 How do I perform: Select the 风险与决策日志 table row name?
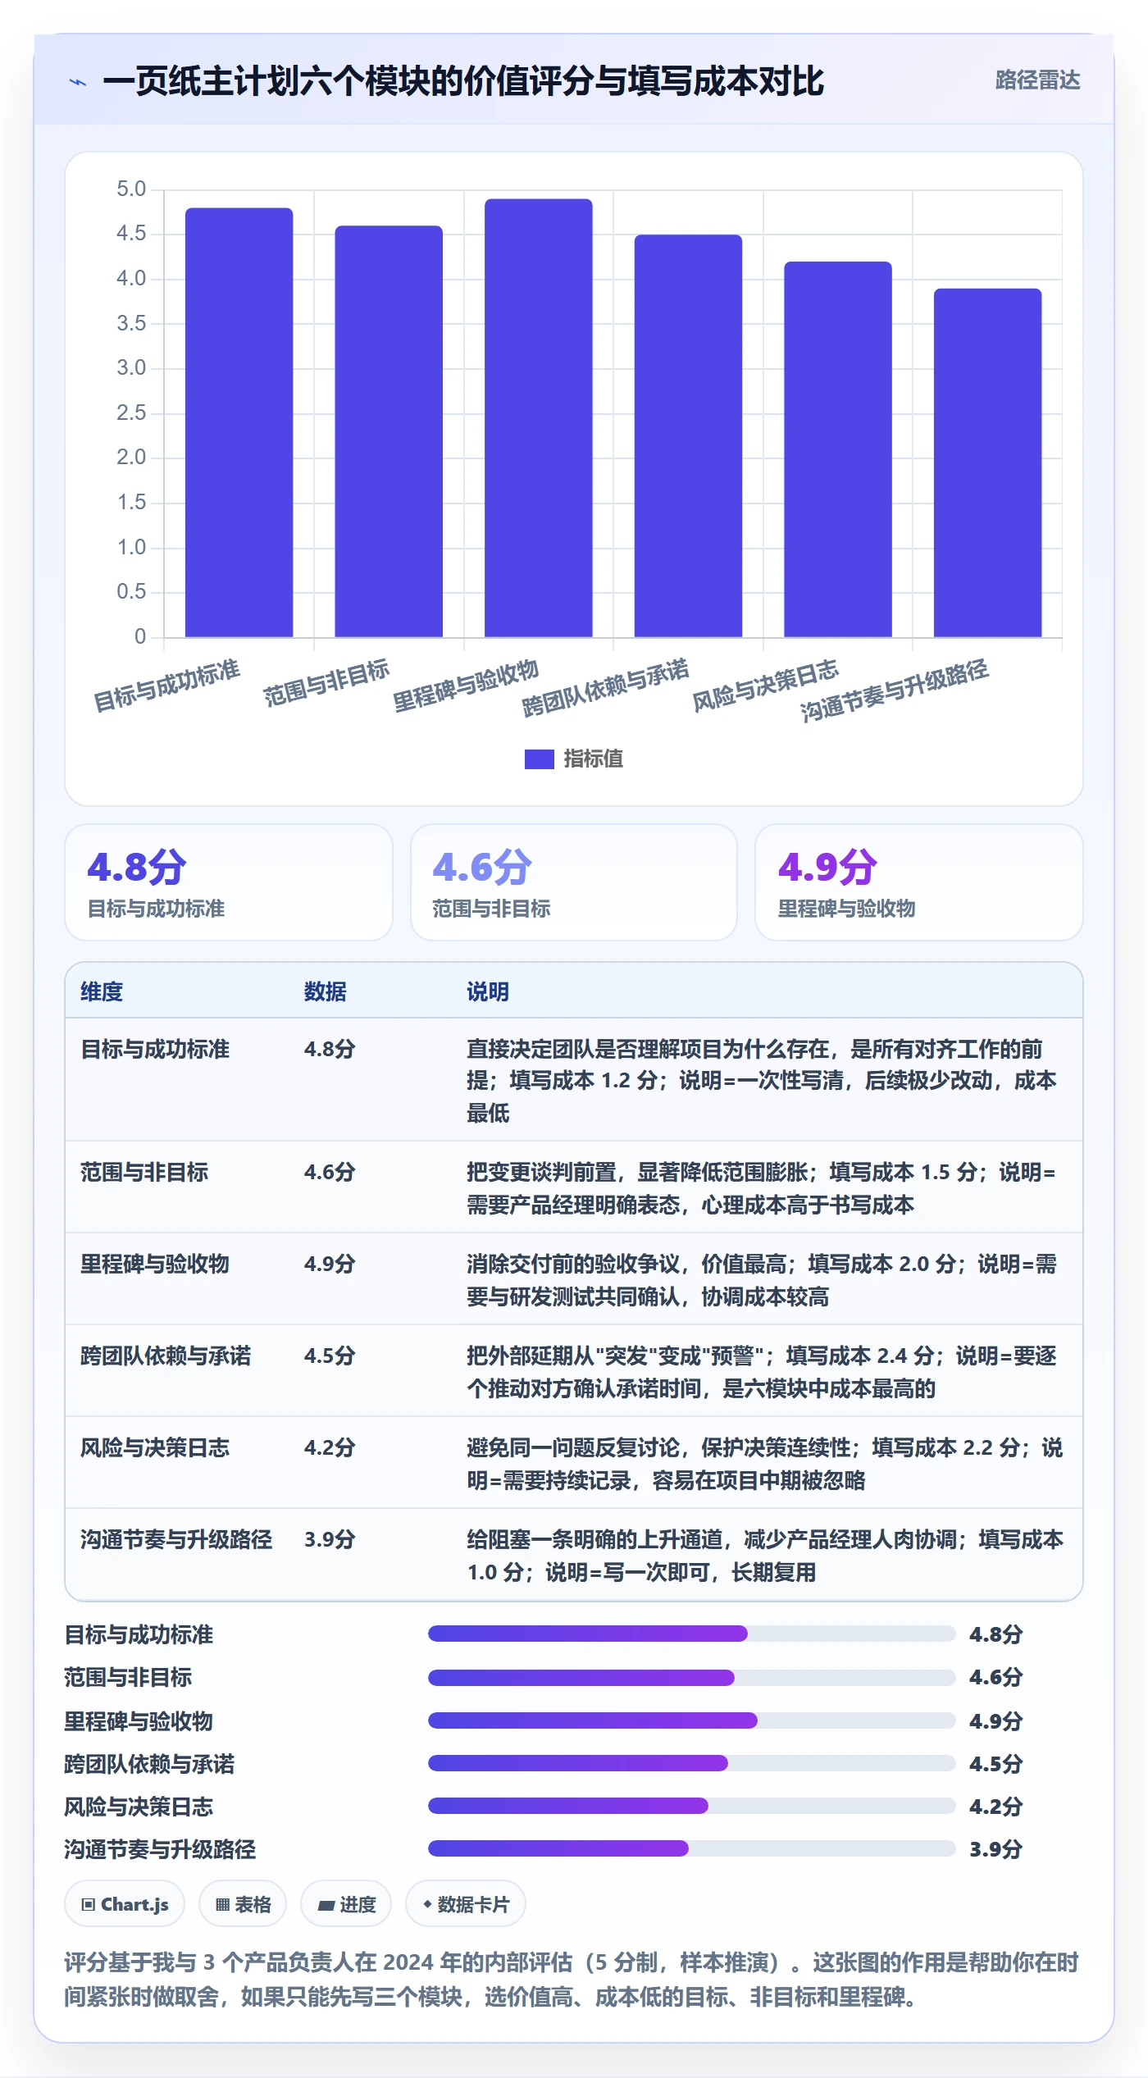[155, 1447]
